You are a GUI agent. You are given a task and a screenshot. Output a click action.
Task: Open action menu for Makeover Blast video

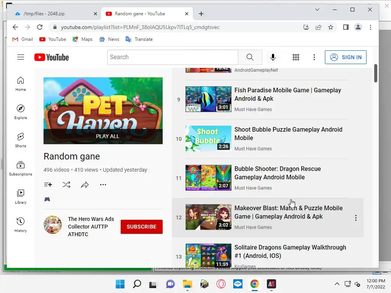coord(356,218)
